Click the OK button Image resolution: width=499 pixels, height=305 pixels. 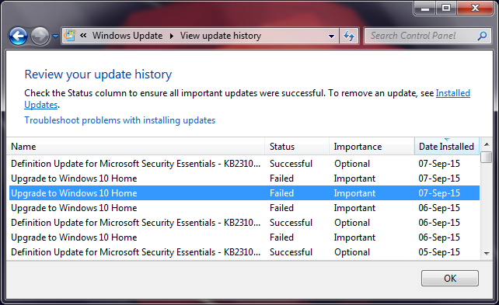[x=450, y=279]
